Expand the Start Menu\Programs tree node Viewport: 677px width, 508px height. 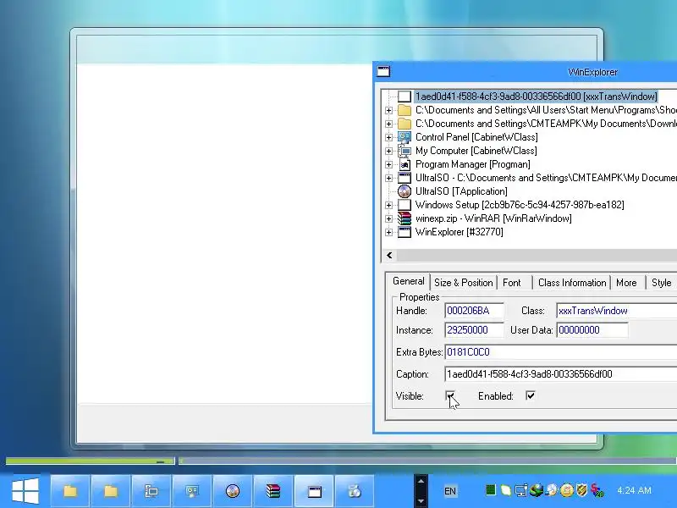(x=388, y=111)
